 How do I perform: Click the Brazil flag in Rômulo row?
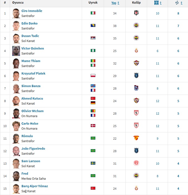point(93,138)
